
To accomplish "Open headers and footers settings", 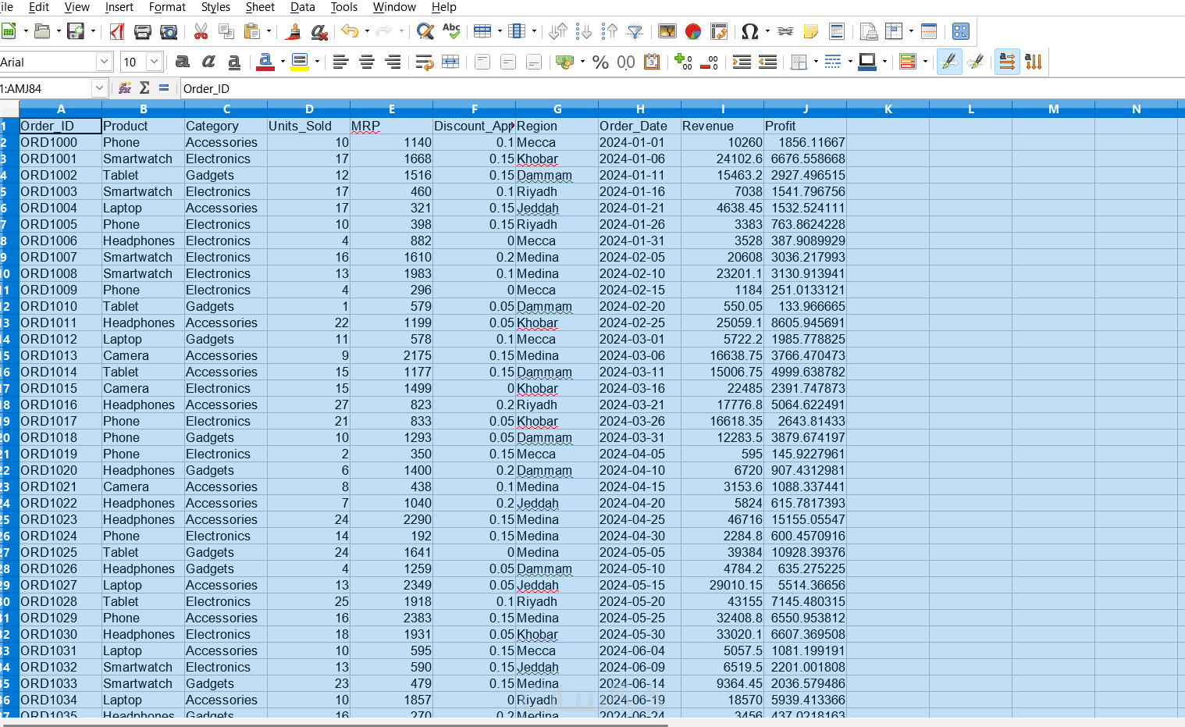I will click(x=837, y=31).
